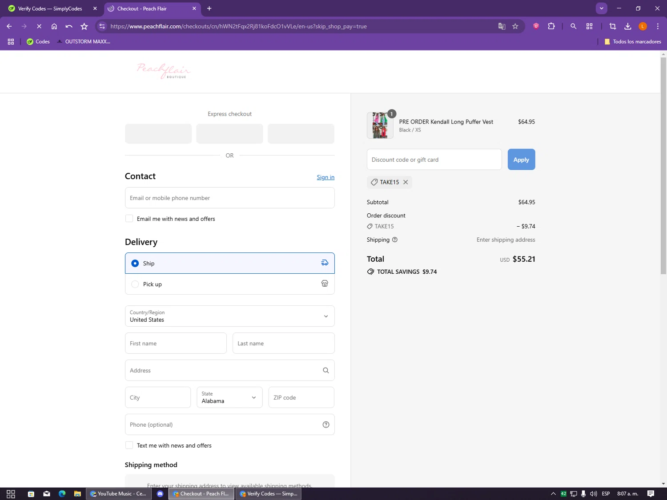Click the page vertical scrollbar
The height and width of the screenshot is (500, 667).
(x=663, y=166)
